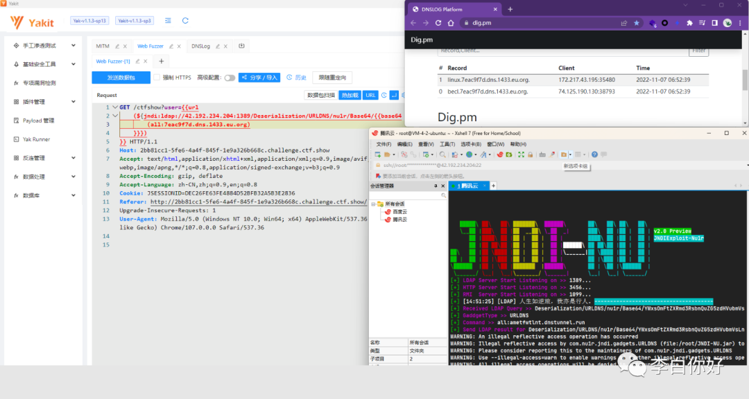
Task: Click the 发送数据包 send button
Action: click(121, 78)
